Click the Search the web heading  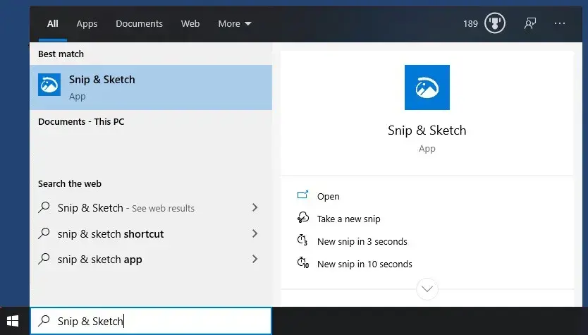pos(70,184)
